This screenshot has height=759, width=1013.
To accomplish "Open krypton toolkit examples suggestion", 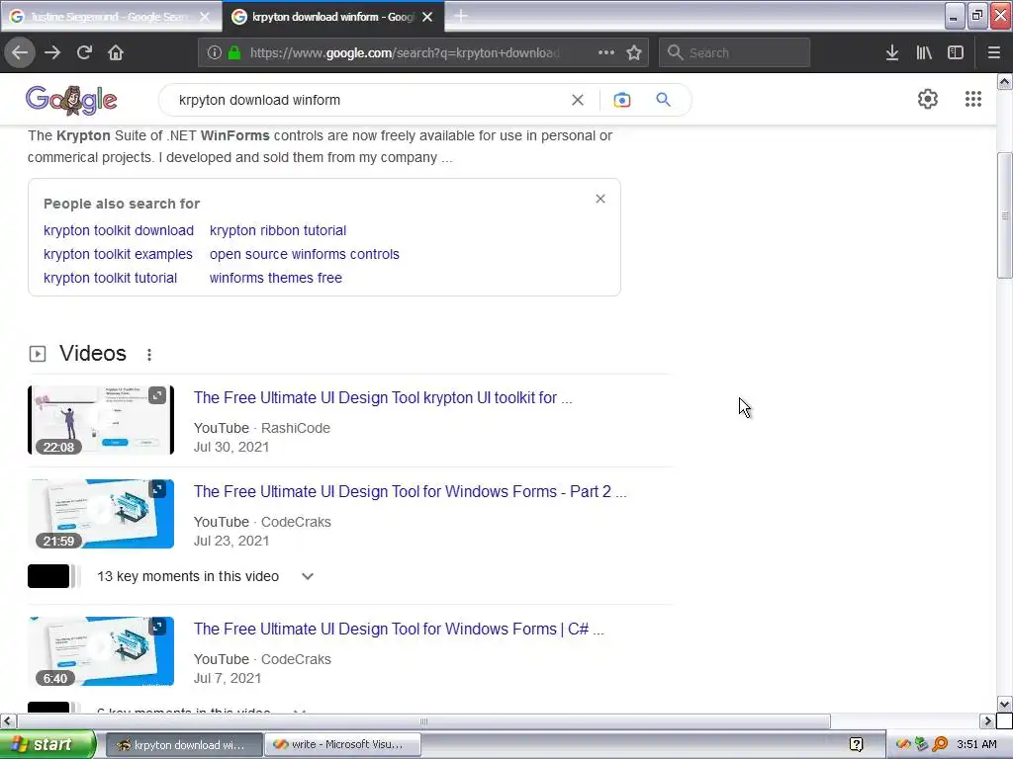I will tap(118, 254).
